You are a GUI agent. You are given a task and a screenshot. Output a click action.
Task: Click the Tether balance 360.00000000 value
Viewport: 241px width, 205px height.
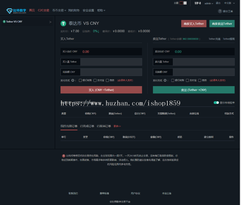190,39
